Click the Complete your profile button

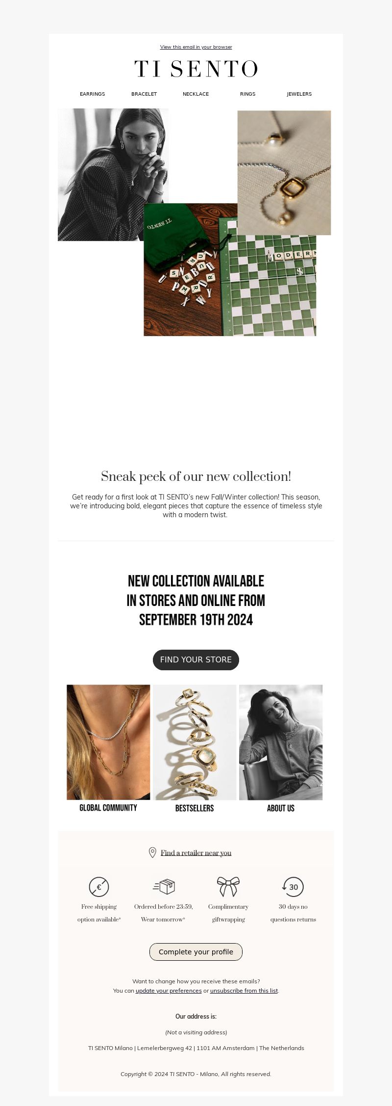pyautogui.click(x=196, y=951)
